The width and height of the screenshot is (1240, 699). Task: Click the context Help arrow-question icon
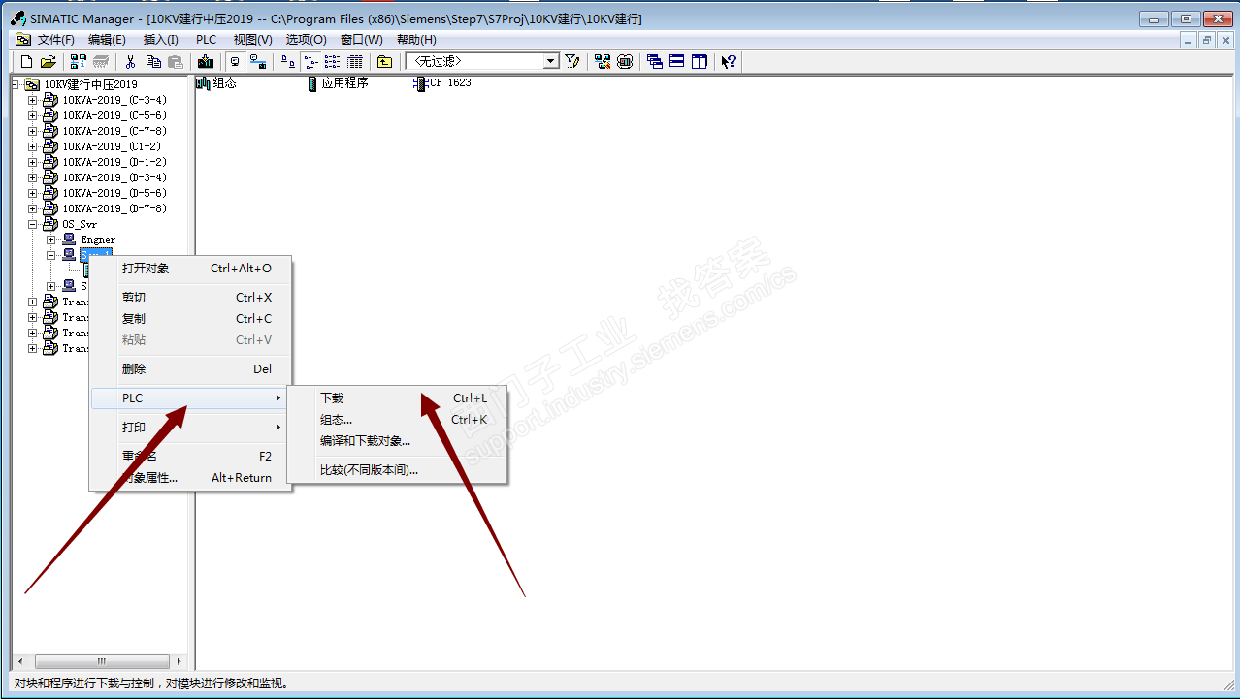pyautogui.click(x=729, y=61)
